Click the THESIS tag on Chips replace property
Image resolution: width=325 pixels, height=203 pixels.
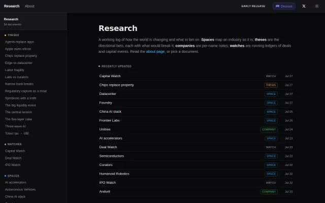pyautogui.click(x=271, y=85)
